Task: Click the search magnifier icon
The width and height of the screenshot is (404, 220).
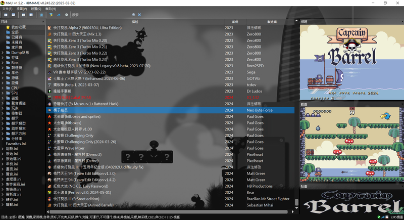Action: 134,15
